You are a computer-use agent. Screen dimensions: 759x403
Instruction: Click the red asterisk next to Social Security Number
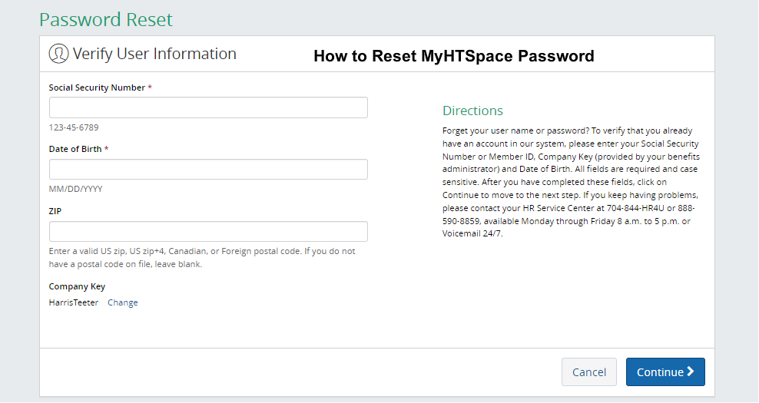pos(150,88)
